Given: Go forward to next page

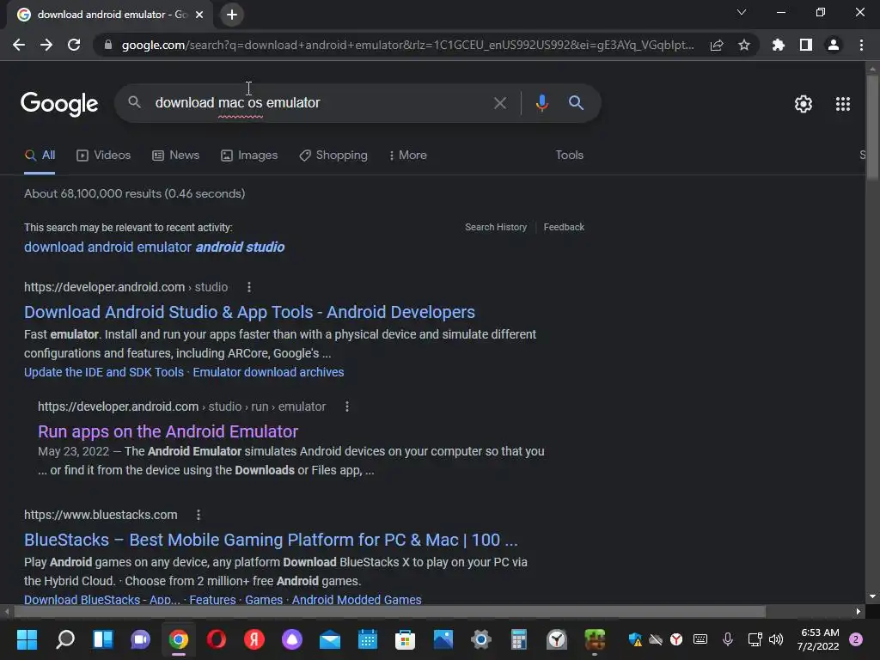Looking at the screenshot, I should pyautogui.click(x=46, y=45).
